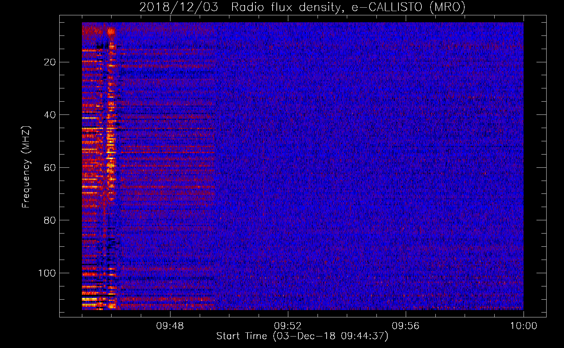The height and width of the screenshot is (348, 564).
Task: Click the 80 MHz frequency tick label
Action: [50, 220]
